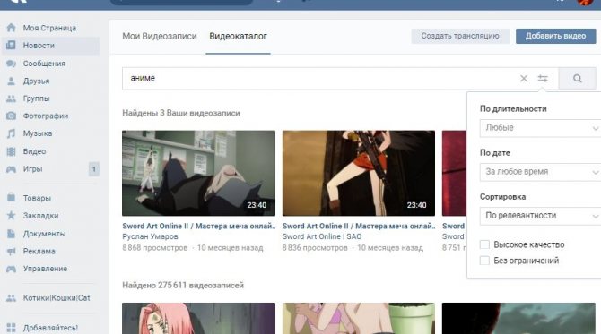
Task: Open Товары in the sidebar
Action: tap(37, 198)
